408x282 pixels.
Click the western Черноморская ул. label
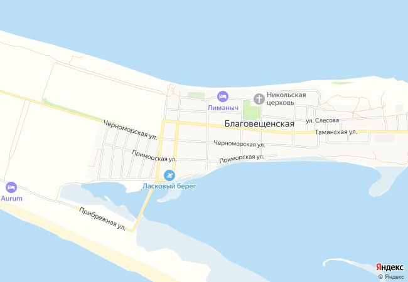pos(131,130)
